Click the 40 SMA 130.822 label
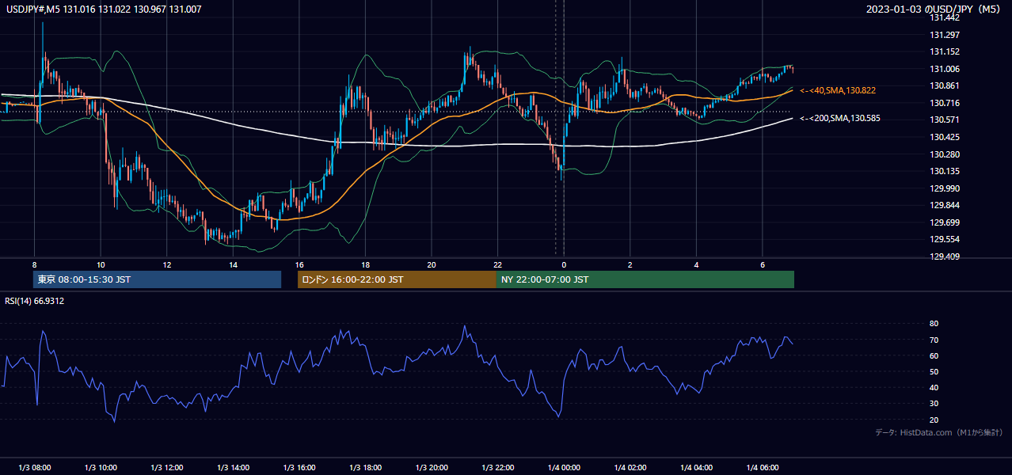 (838, 91)
